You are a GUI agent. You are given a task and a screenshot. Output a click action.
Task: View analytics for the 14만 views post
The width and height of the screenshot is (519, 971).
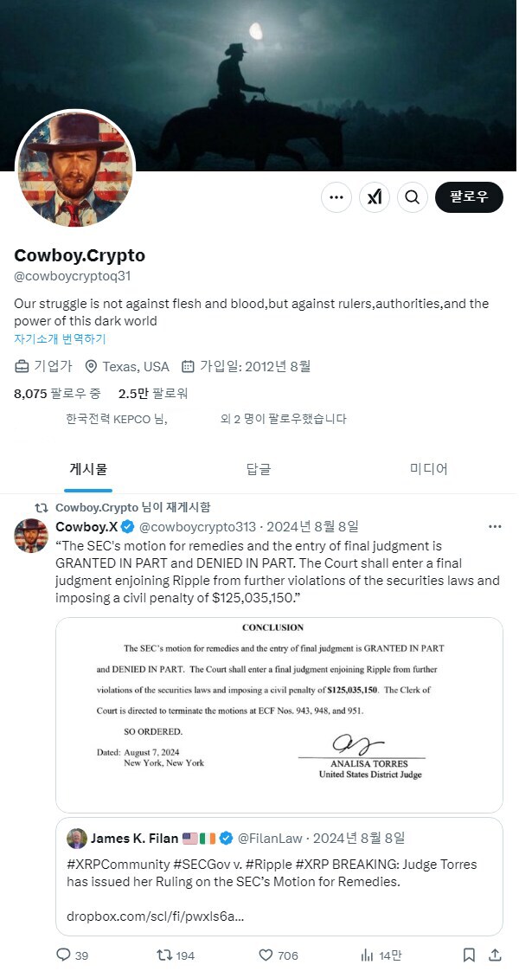[367, 955]
